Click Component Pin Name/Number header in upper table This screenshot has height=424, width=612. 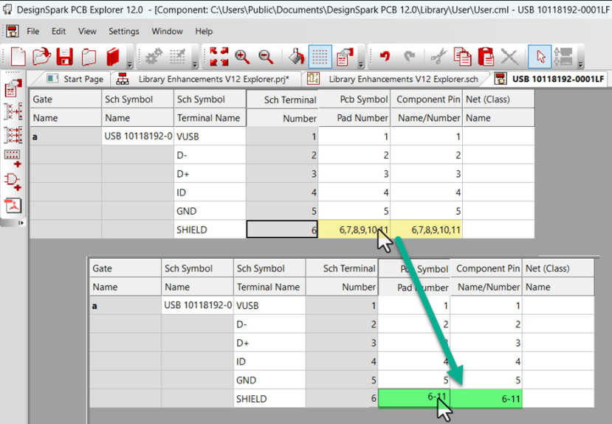[427, 108]
